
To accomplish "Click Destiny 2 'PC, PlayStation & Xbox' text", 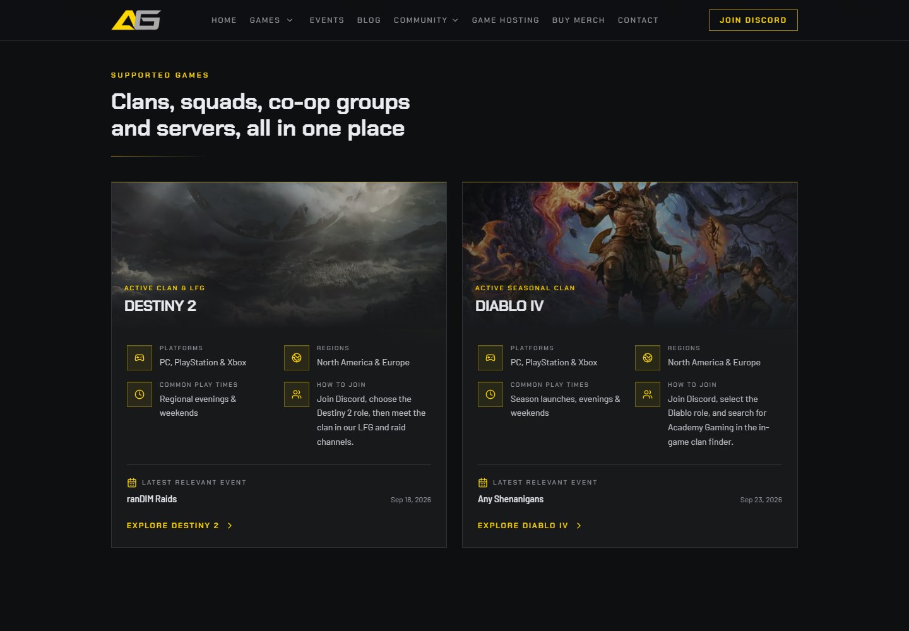I will pyautogui.click(x=203, y=363).
